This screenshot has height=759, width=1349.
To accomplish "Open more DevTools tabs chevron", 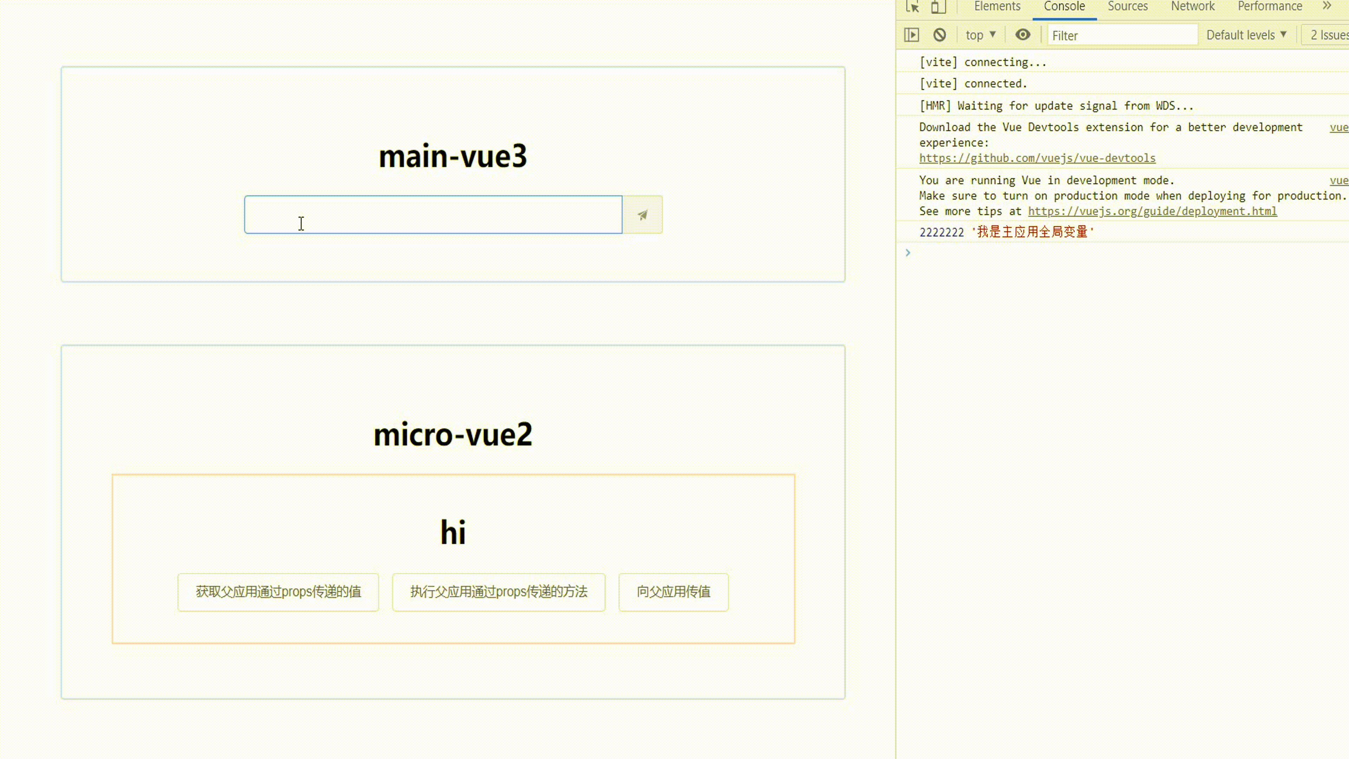I will [x=1327, y=6].
